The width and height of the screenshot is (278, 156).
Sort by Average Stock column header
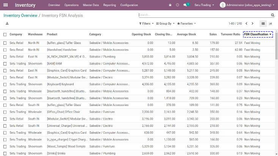click(x=186, y=34)
